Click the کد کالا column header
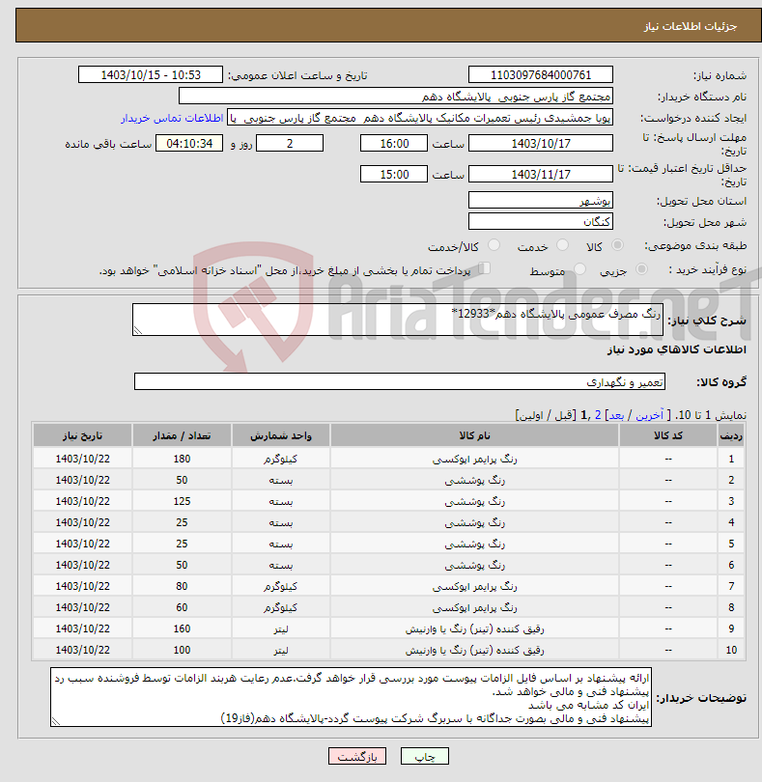 (x=668, y=435)
